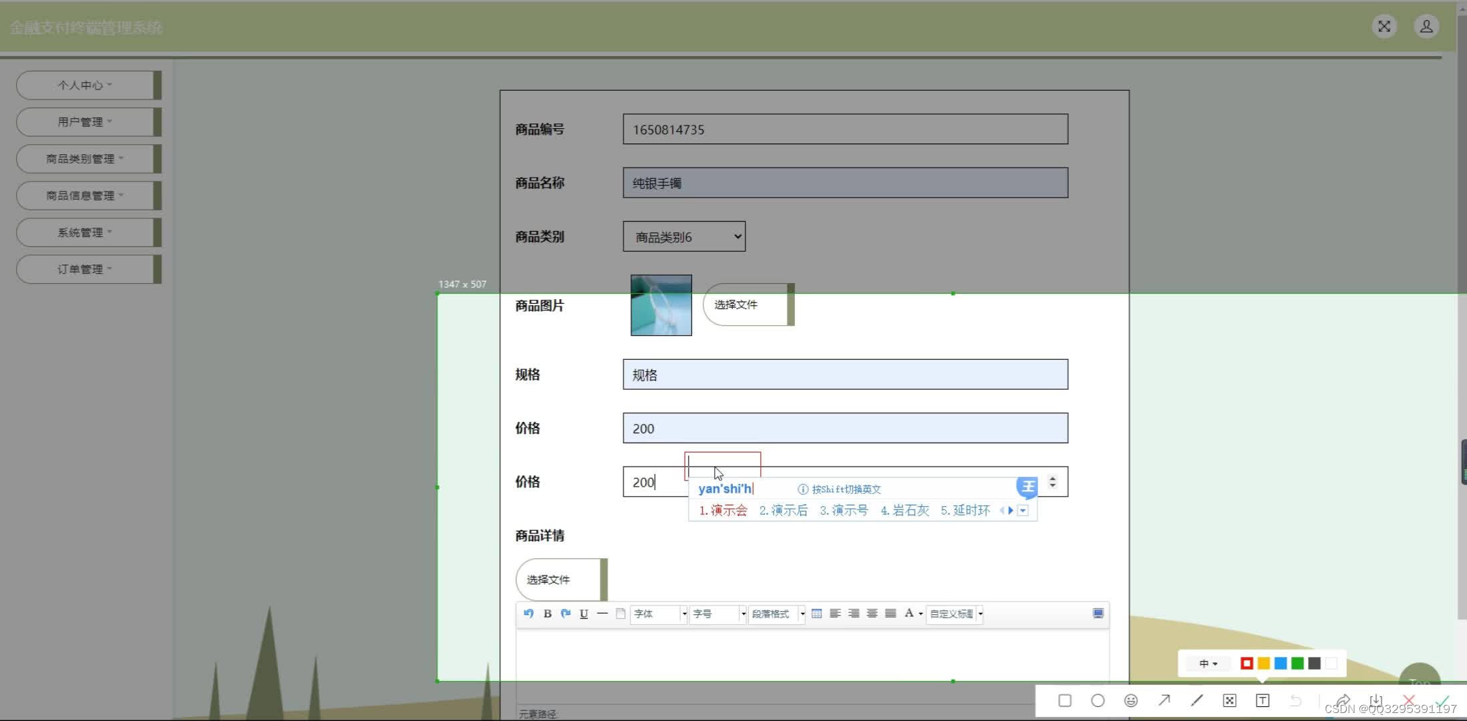This screenshot has height=721, width=1467.
Task: Choose IME candidate 4 岩石灰
Action: 905,511
